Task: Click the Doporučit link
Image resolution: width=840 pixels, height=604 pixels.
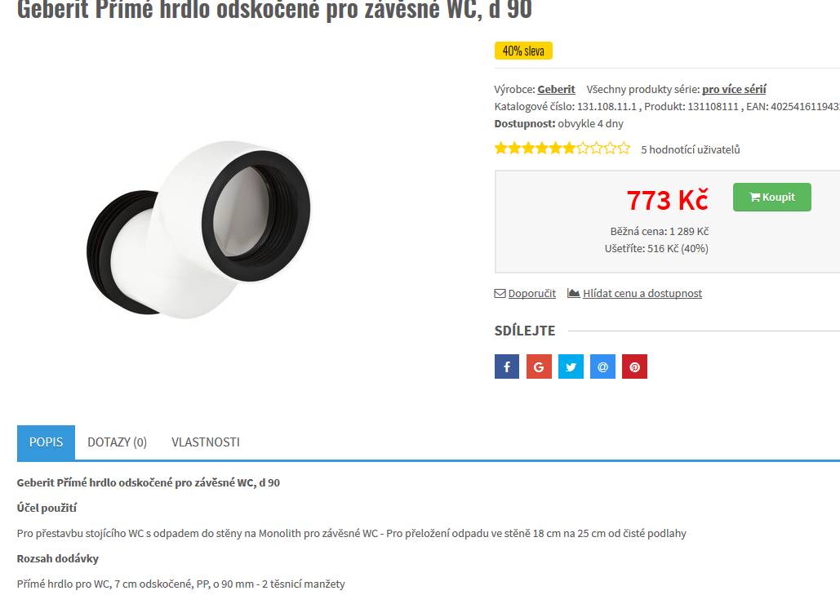Action: click(532, 294)
